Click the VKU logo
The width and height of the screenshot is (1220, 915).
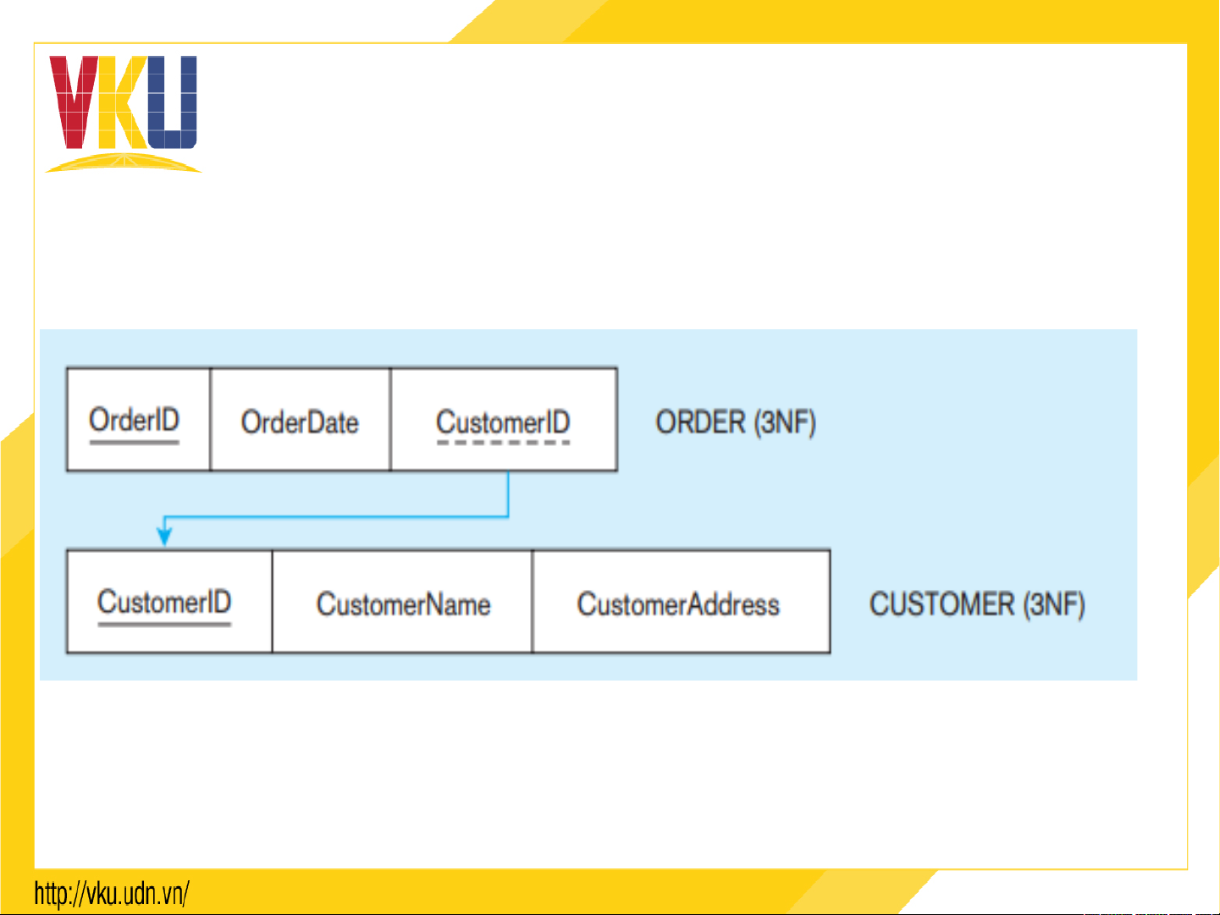123,113
